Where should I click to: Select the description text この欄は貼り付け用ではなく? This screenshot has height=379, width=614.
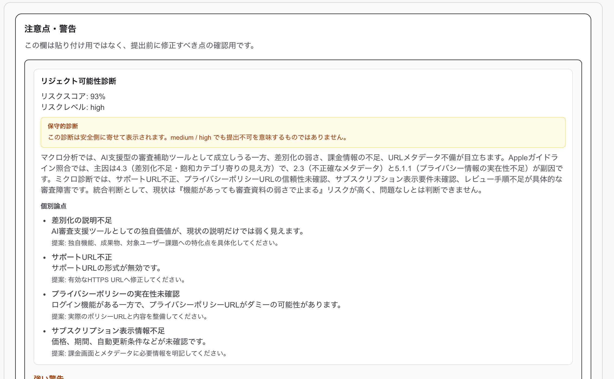pyautogui.click(x=139, y=45)
